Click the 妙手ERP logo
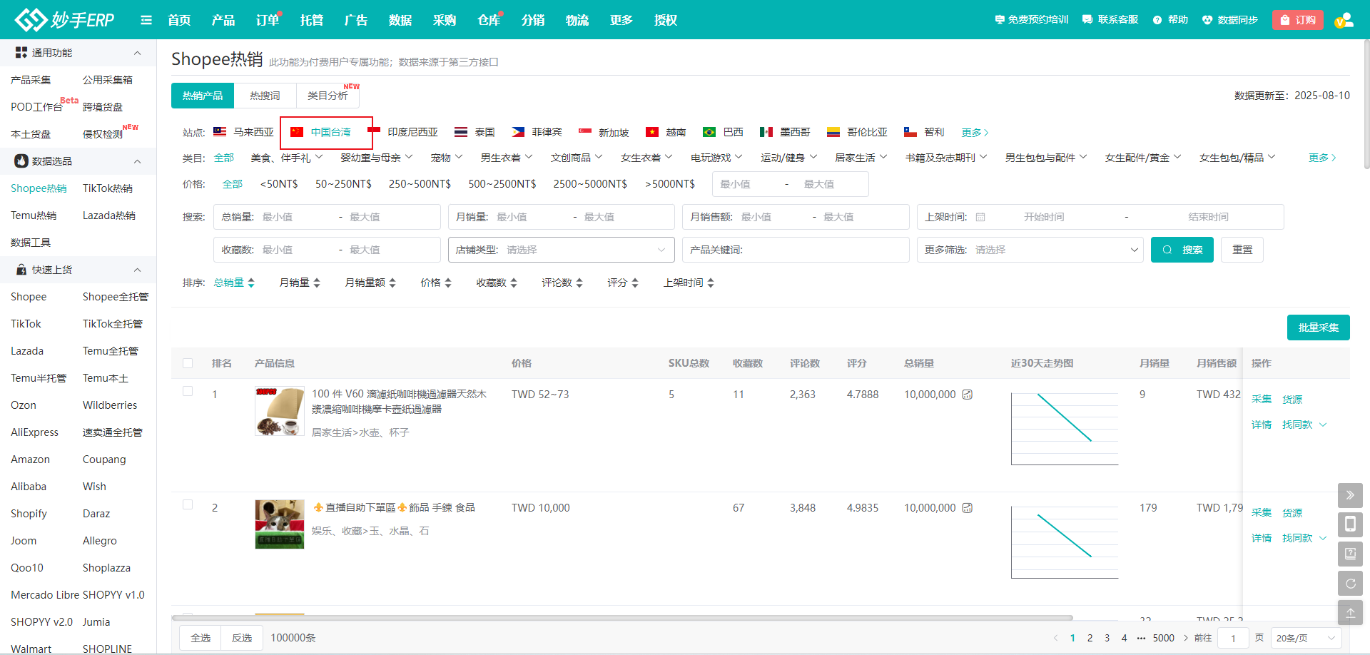Viewport: 1370px width, 655px height. [64, 19]
